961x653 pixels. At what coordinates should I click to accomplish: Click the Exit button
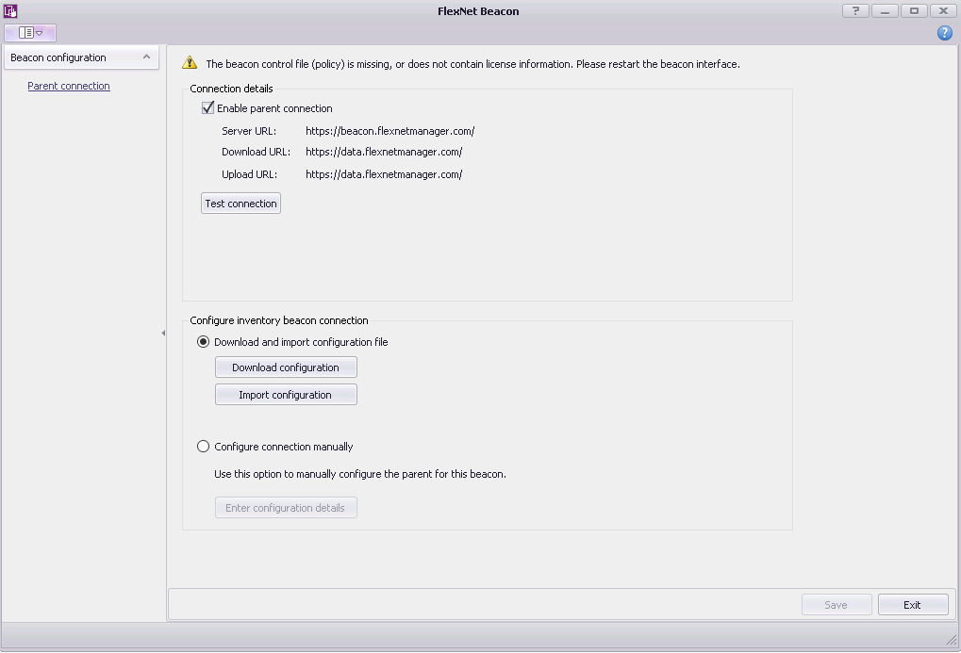[x=913, y=605]
